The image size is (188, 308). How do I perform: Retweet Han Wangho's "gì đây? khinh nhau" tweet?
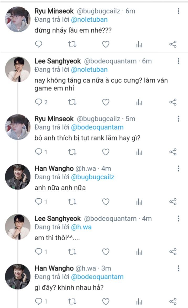click(72, 301)
